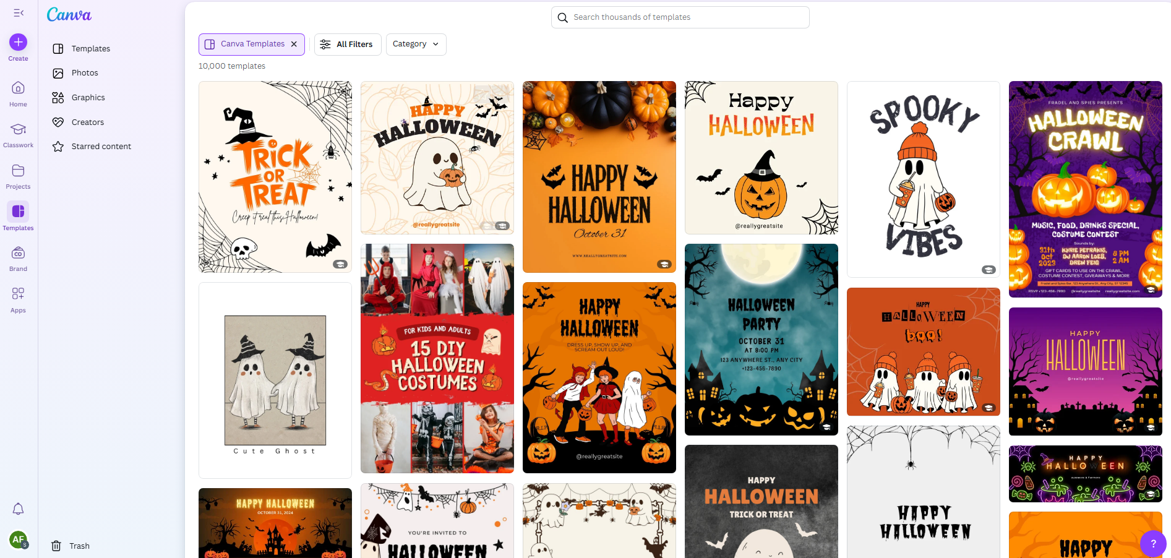Open the Classwork section
Screen dimensions: 1171x558
pos(18,133)
